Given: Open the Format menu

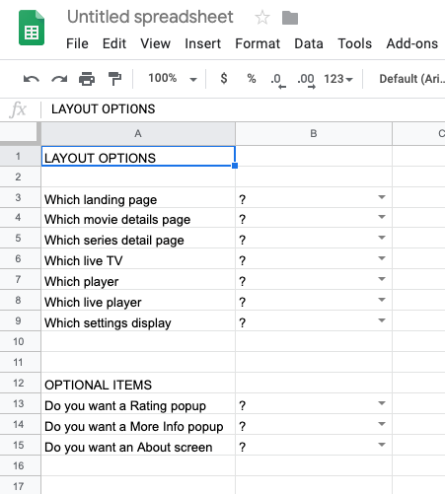Looking at the screenshot, I should 258,43.
